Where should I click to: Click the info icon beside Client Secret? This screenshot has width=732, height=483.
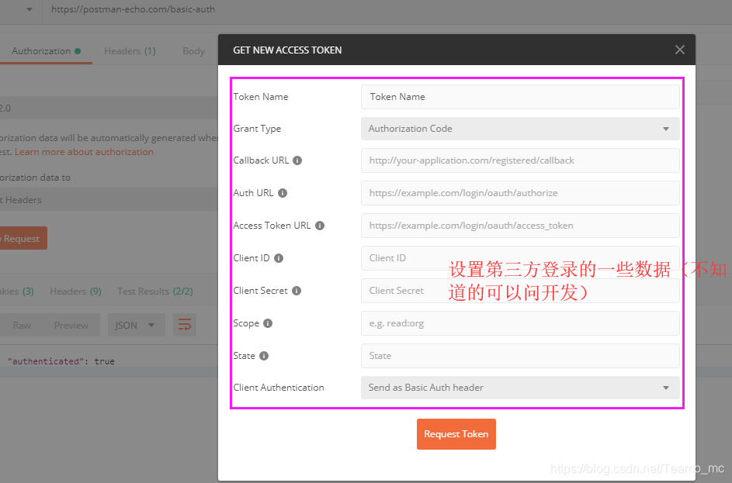point(297,291)
